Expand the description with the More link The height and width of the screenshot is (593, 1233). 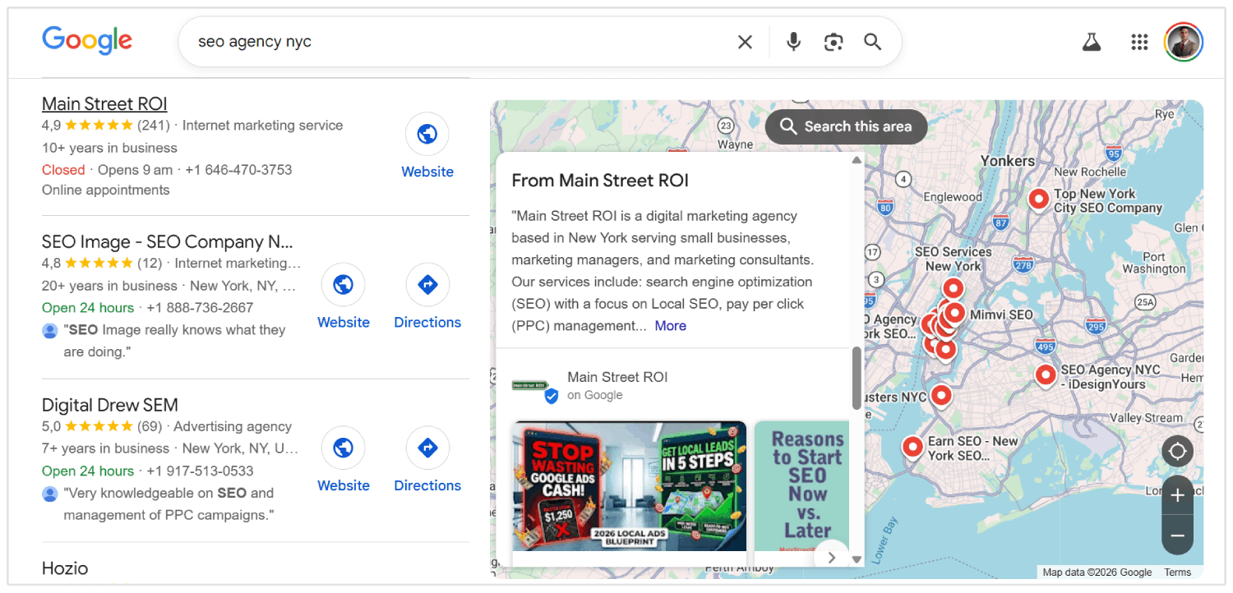(x=670, y=325)
